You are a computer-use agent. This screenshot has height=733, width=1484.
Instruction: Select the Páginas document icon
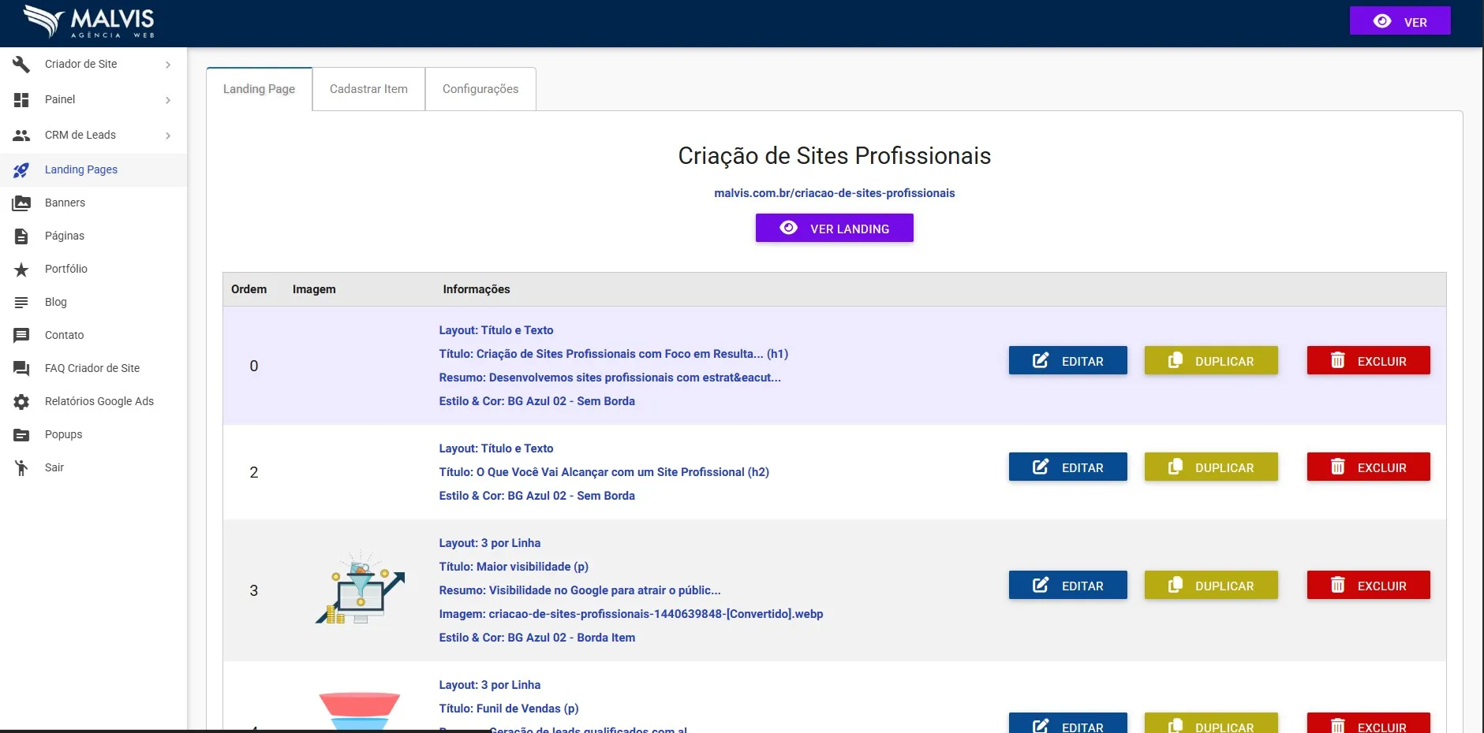pyautogui.click(x=21, y=236)
